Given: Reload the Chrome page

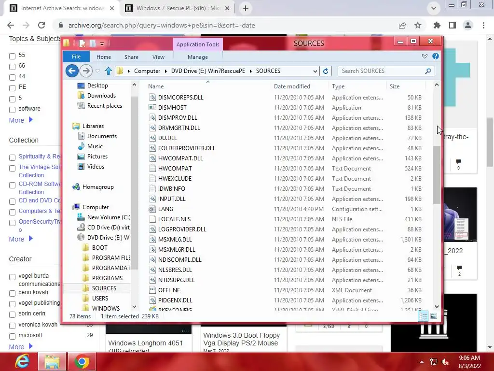Looking at the screenshot, I should 41,25.
